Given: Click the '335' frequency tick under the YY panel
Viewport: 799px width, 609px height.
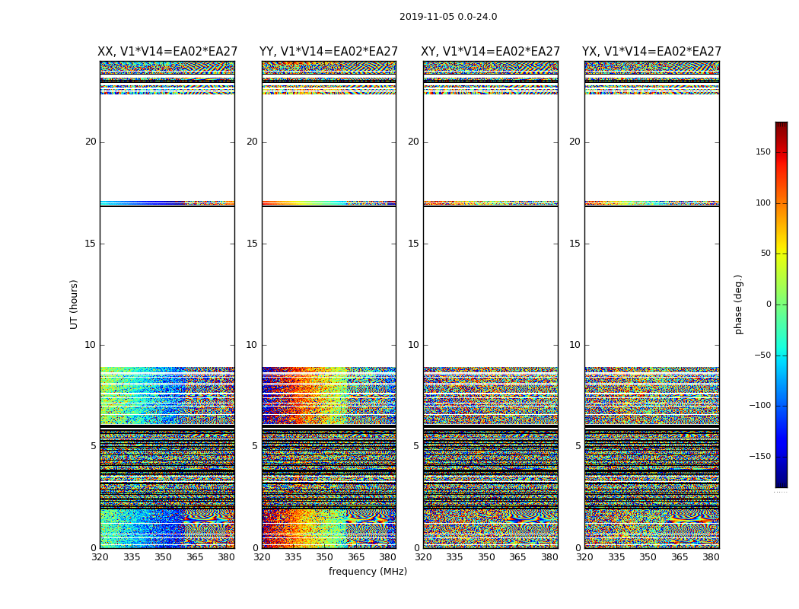Looking at the screenshot, I should 293,557.
